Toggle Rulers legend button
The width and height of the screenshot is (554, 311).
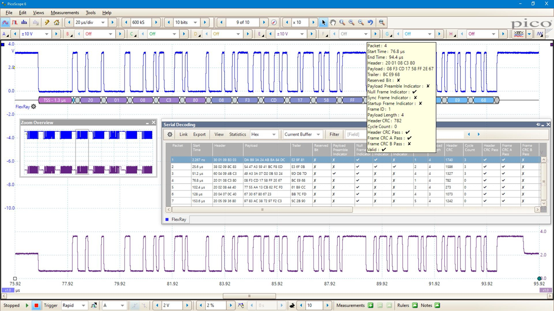coord(414,305)
